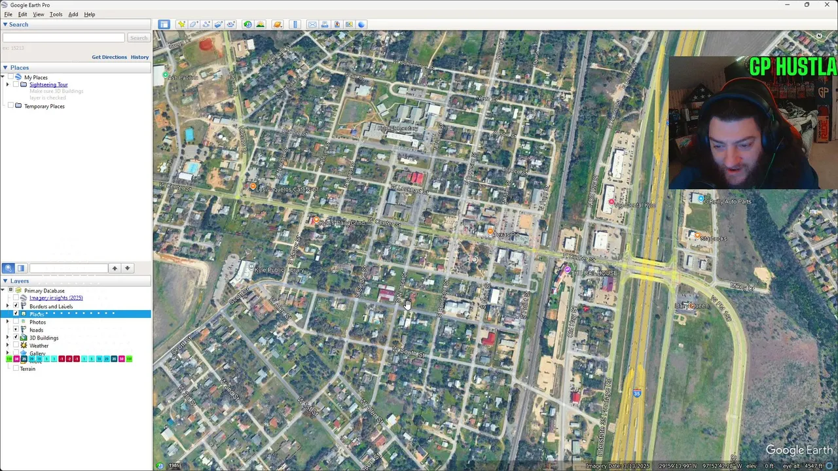Open the planet switcher (Earth/Sky/Mars) icon
The height and width of the screenshot is (471, 838).
pos(278,24)
